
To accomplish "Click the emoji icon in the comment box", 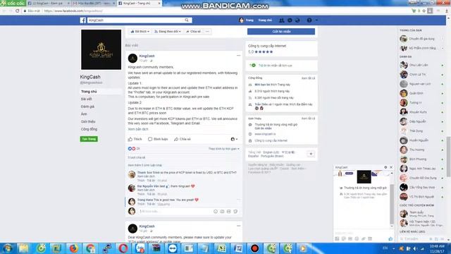I will [x=216, y=212].
